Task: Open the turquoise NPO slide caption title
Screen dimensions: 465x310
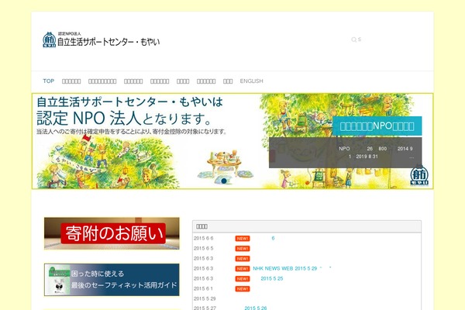Action: 377,126
